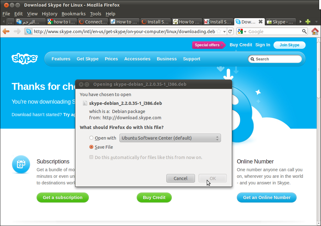Click the Subscriptions calendar icon

click(21, 164)
